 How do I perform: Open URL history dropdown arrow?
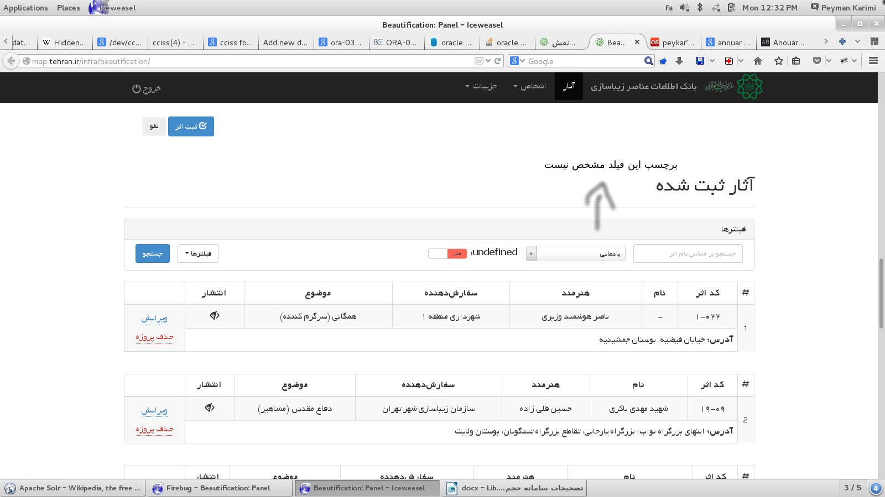coord(488,61)
